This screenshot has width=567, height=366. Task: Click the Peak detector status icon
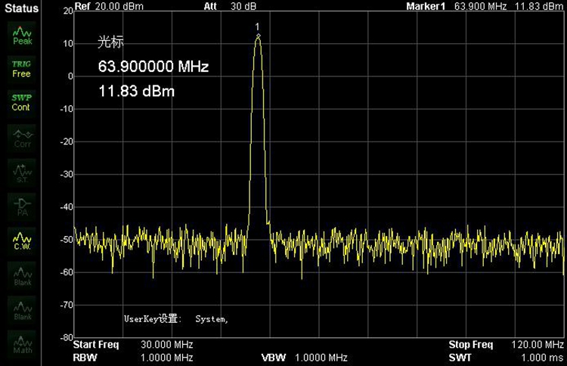pyautogui.click(x=22, y=36)
